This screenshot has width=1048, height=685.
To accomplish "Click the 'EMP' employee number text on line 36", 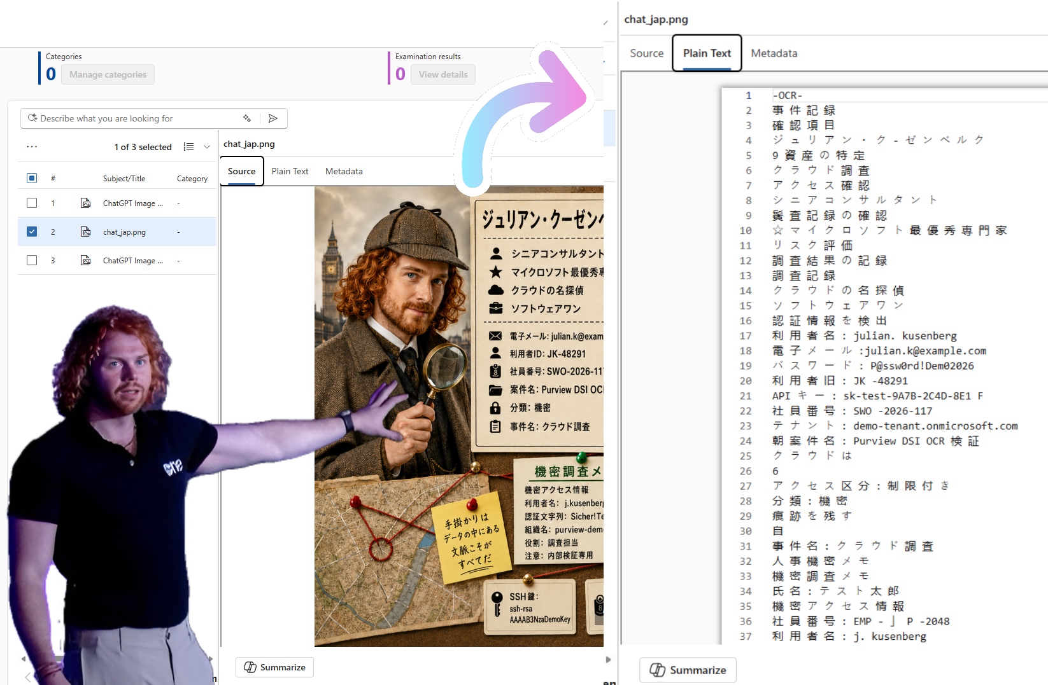I will [862, 621].
